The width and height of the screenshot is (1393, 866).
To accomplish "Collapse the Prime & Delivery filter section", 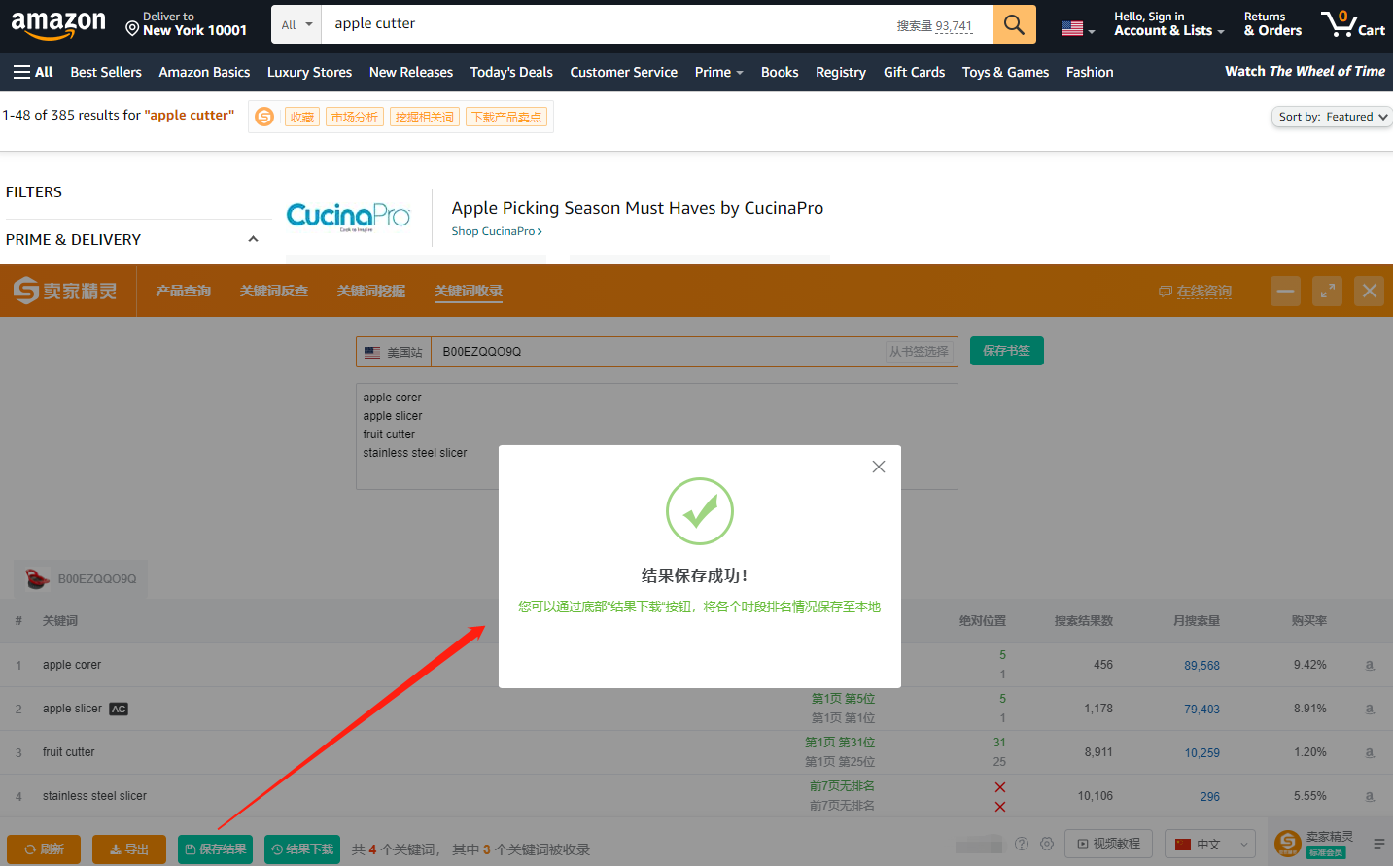I will (253, 239).
